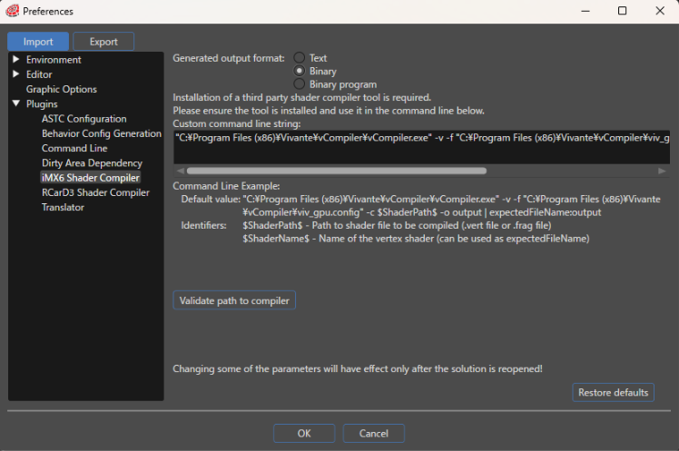
Task: Confirm with the OK button
Action: click(x=304, y=433)
